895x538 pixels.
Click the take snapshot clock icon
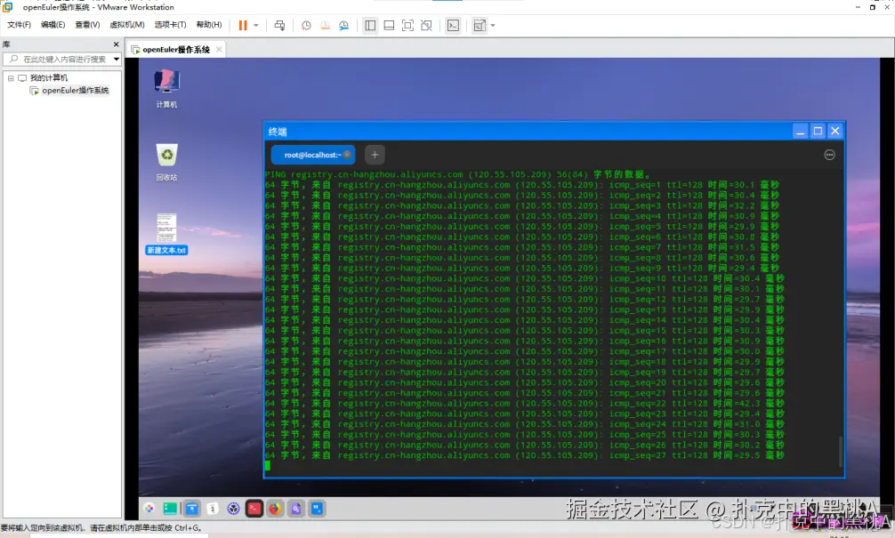coord(307,25)
